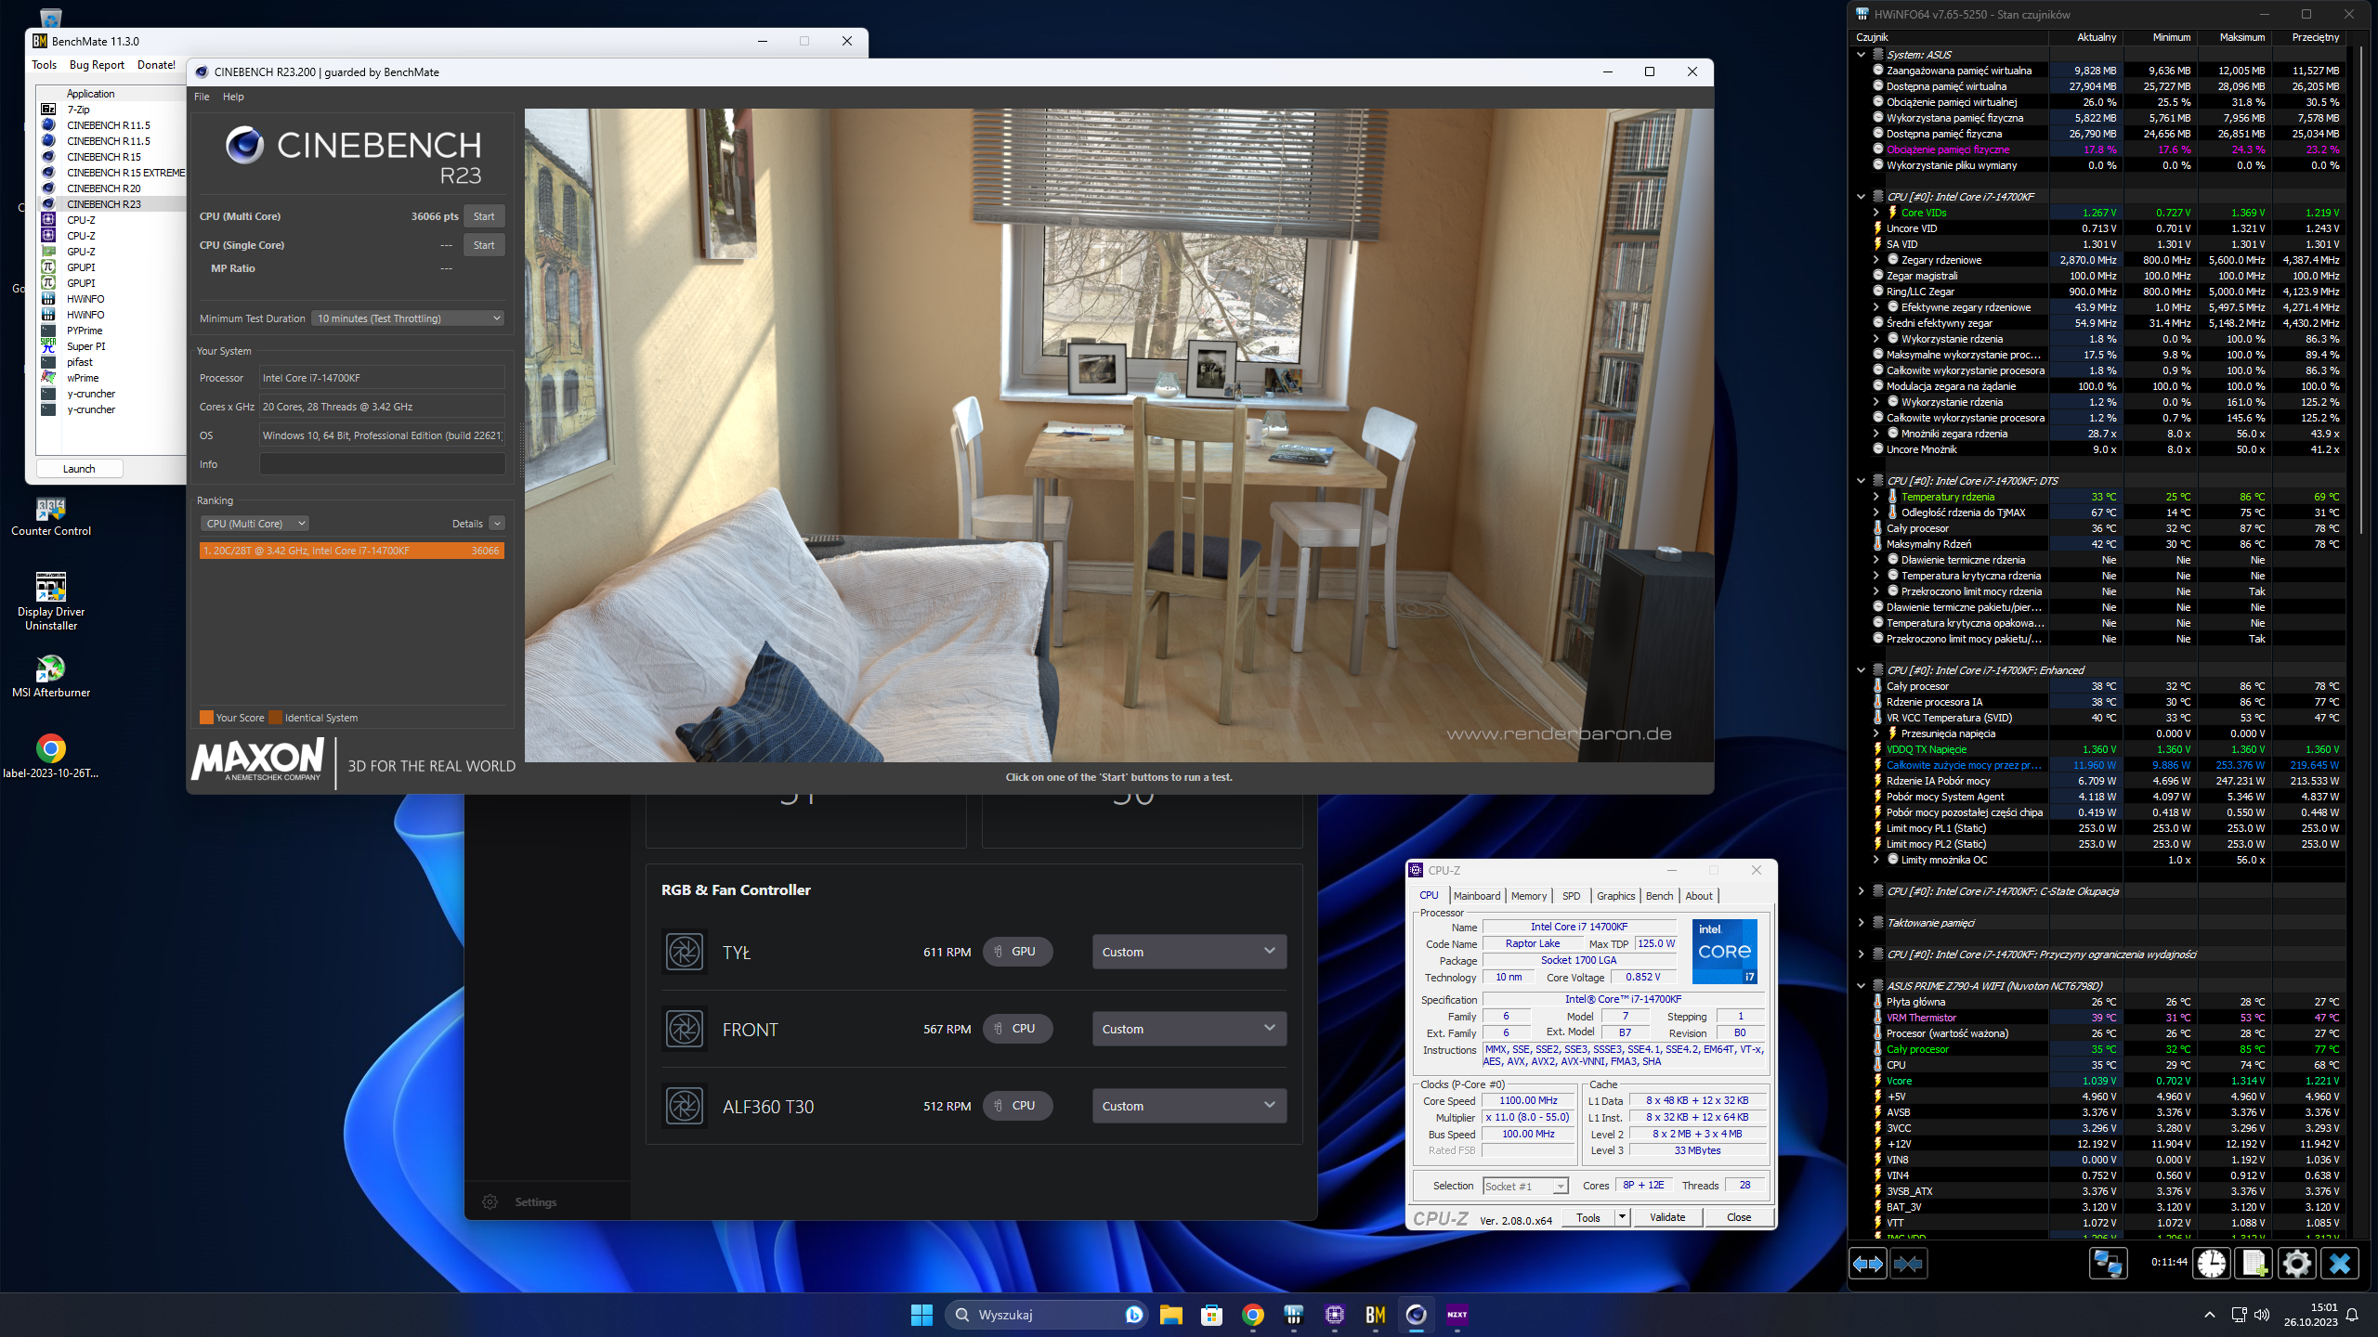Screen dimensions: 2378x1337
Task: Click HWiNFO network monitors icon
Action: pyautogui.click(x=2107, y=1264)
